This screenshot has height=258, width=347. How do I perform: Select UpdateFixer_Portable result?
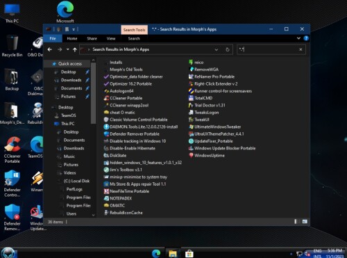click(211, 141)
